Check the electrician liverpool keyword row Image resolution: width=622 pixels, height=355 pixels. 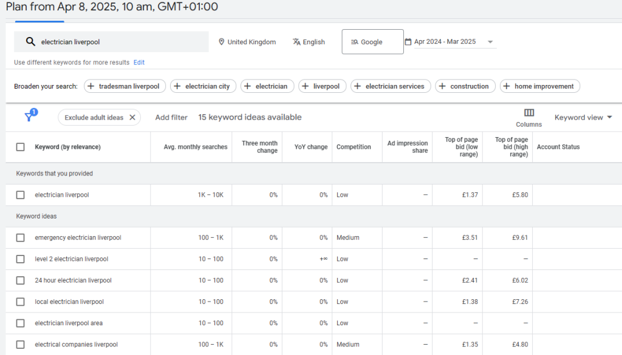click(20, 195)
